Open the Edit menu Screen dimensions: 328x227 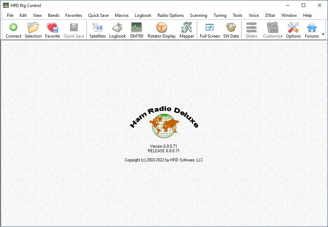pos(23,15)
